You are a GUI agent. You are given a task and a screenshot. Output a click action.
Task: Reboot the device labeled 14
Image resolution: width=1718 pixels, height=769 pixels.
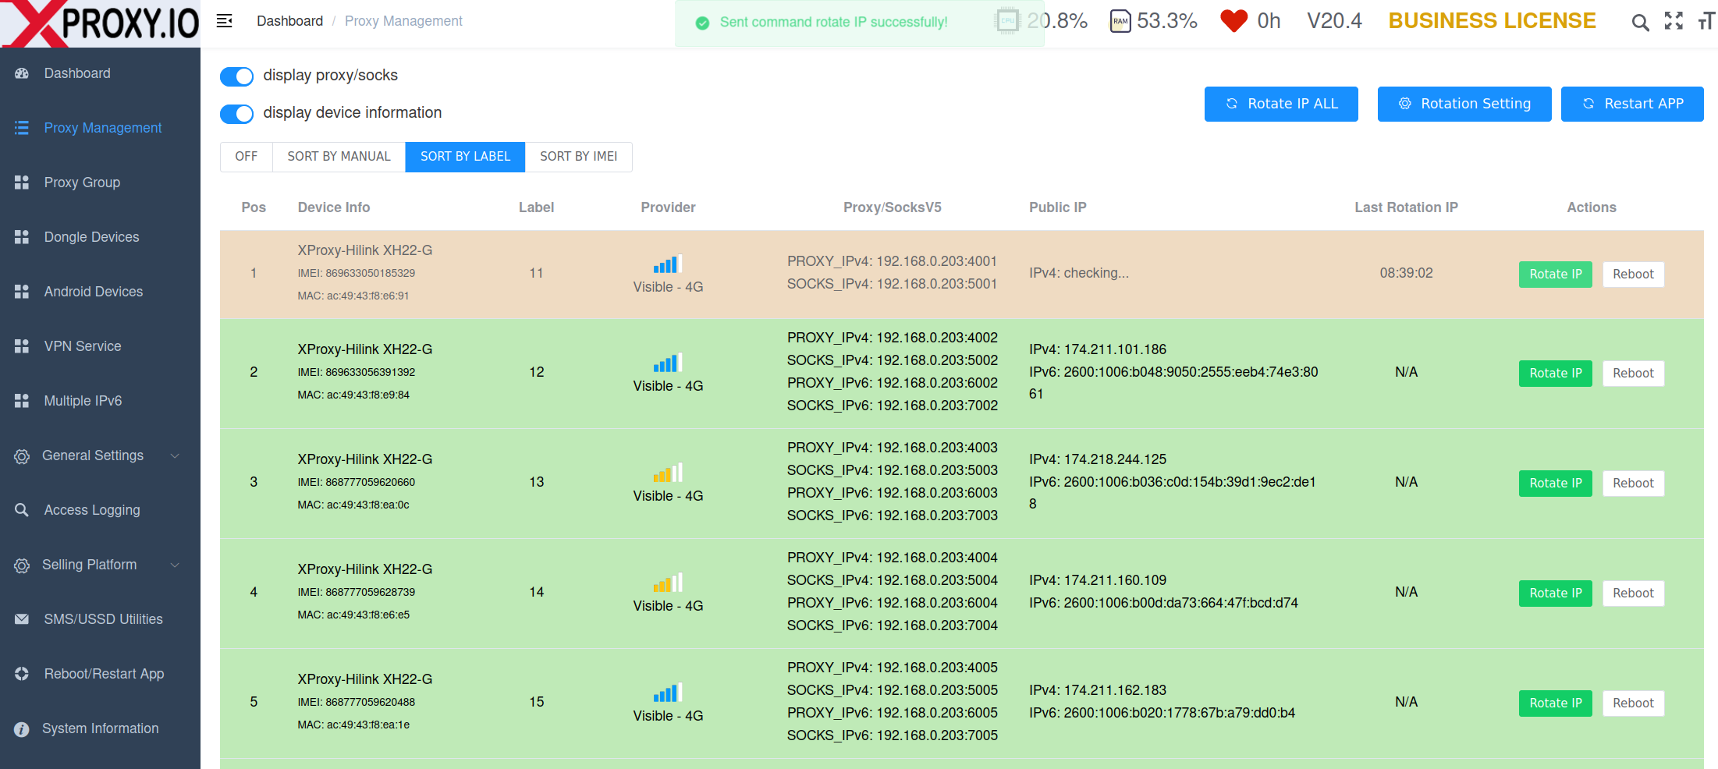(1633, 594)
